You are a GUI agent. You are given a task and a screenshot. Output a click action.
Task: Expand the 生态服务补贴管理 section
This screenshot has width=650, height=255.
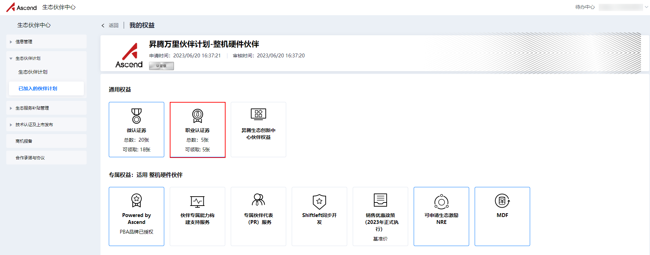(46, 108)
